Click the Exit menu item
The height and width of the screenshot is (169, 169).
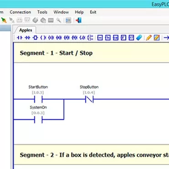(93, 12)
